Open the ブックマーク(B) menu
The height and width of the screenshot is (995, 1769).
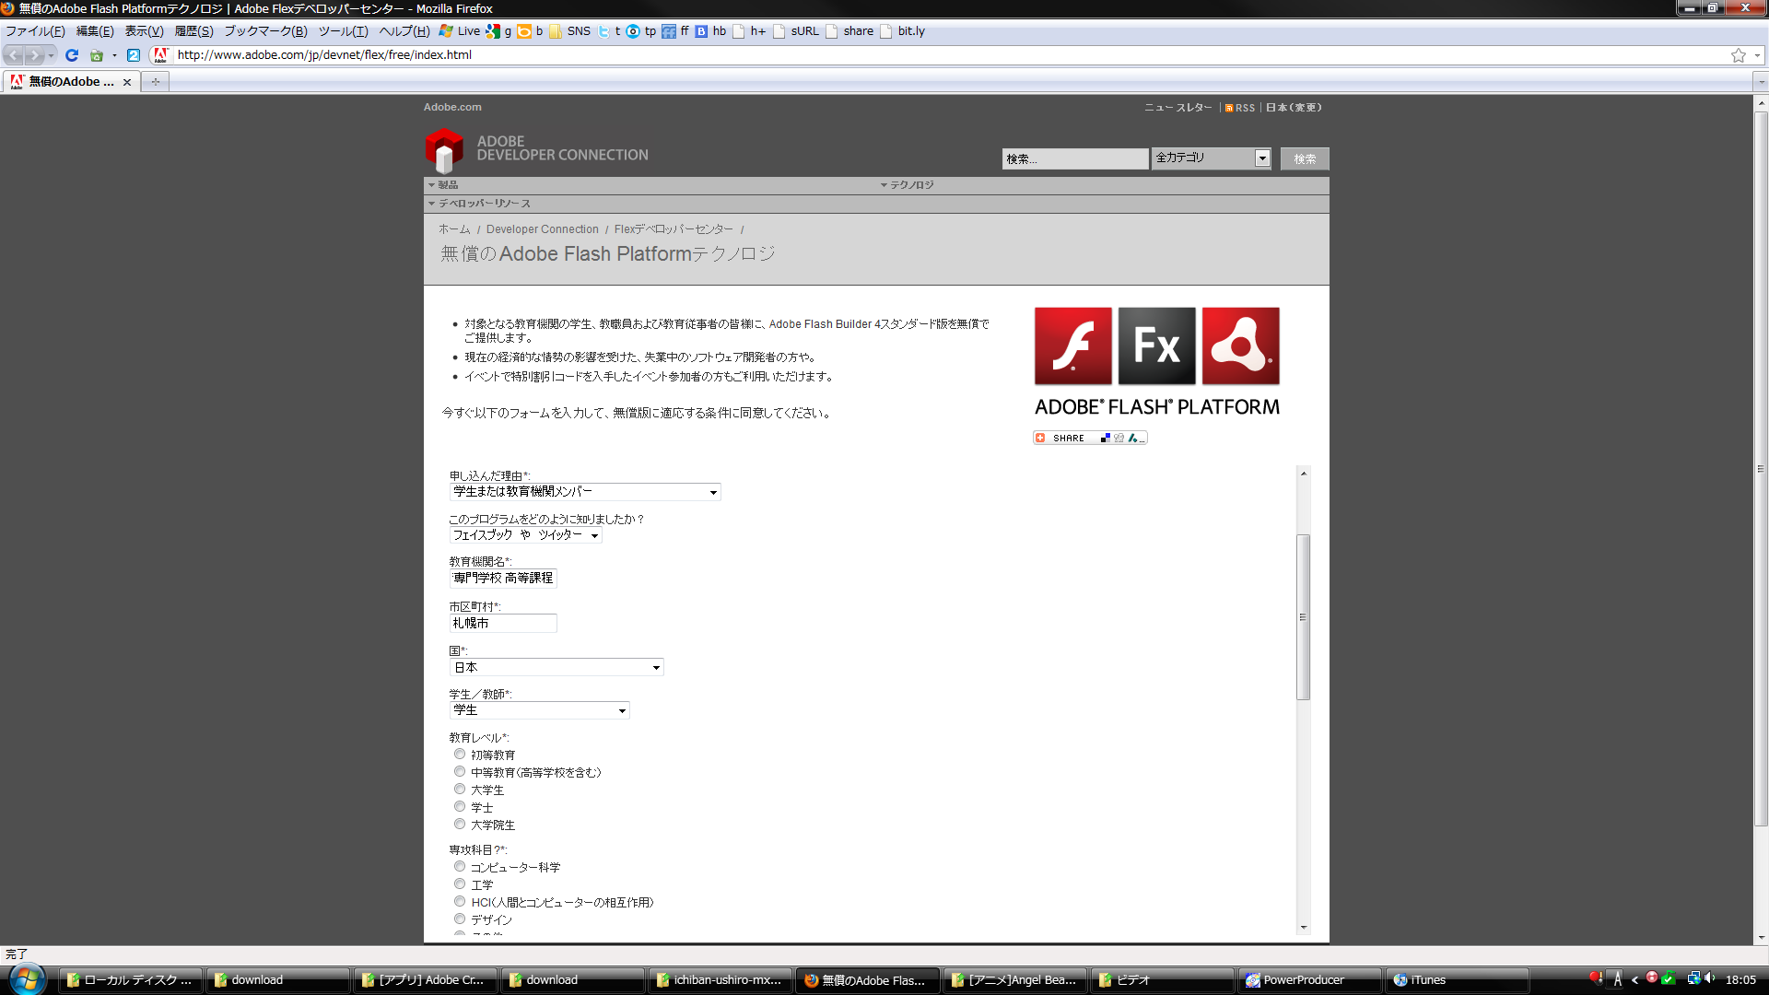tap(265, 31)
